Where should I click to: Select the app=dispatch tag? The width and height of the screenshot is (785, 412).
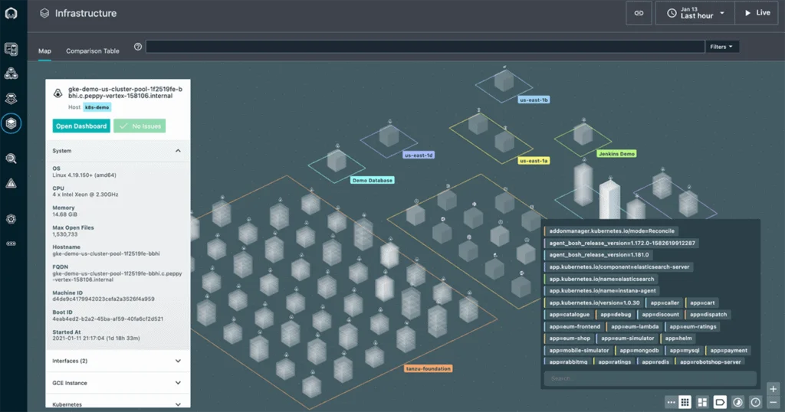(708, 315)
